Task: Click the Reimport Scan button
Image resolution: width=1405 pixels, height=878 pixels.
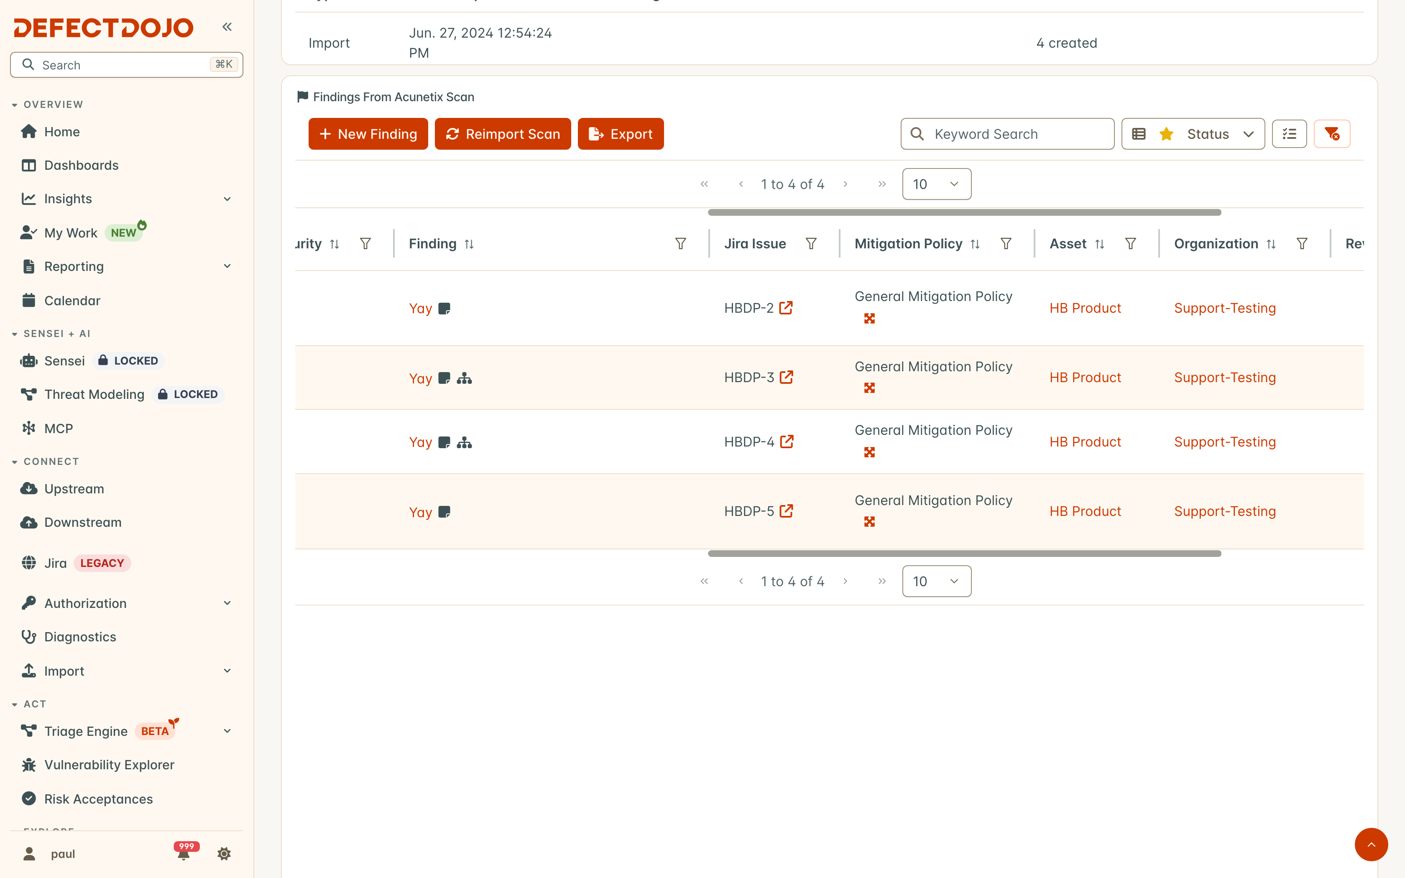Action: click(x=503, y=134)
